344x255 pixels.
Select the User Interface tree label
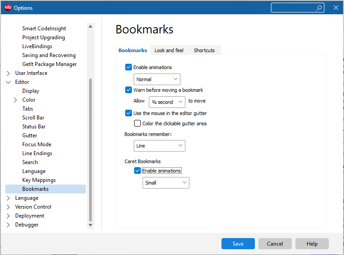pos(31,73)
